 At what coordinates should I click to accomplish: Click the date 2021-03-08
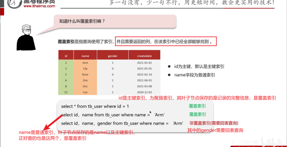(x=145, y=86)
